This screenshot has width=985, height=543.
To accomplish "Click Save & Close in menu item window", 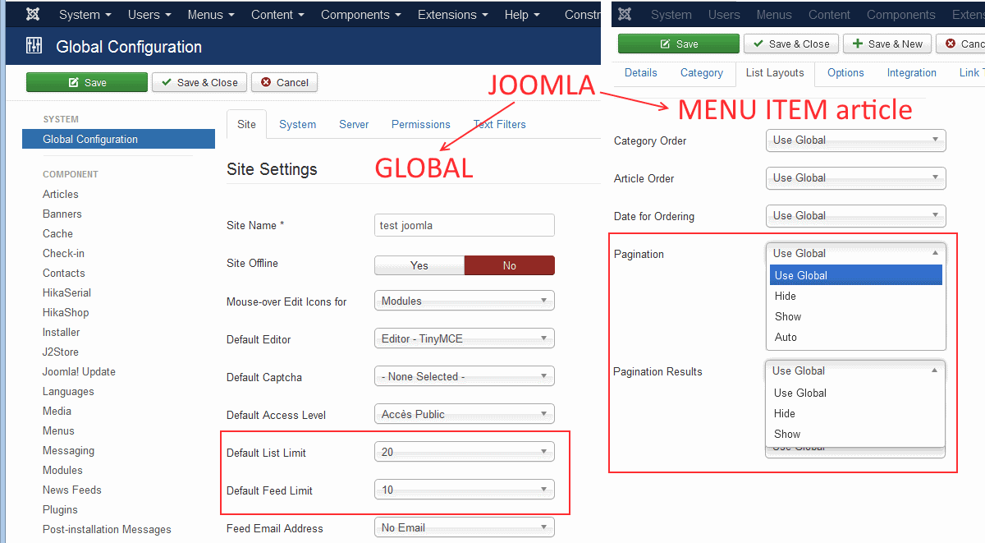I will 790,44.
